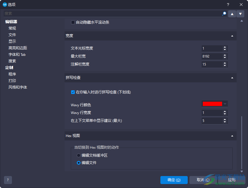The image size is (248, 188).
Task: Open 风格和字体 settings page
Action: tap(18, 87)
